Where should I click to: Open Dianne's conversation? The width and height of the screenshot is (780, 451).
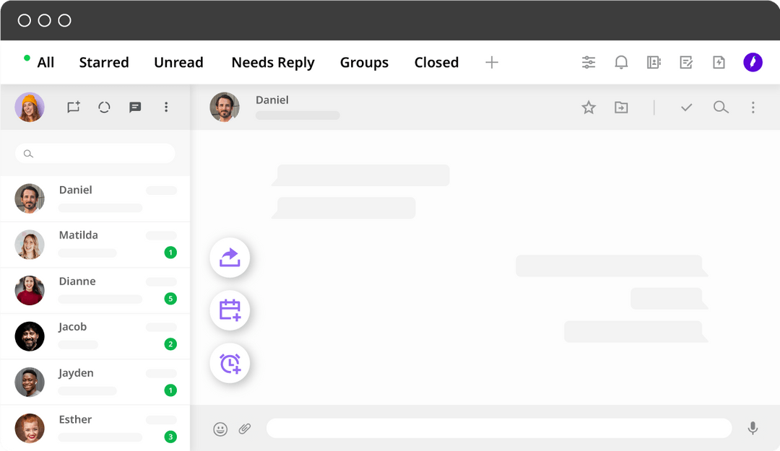coord(95,290)
